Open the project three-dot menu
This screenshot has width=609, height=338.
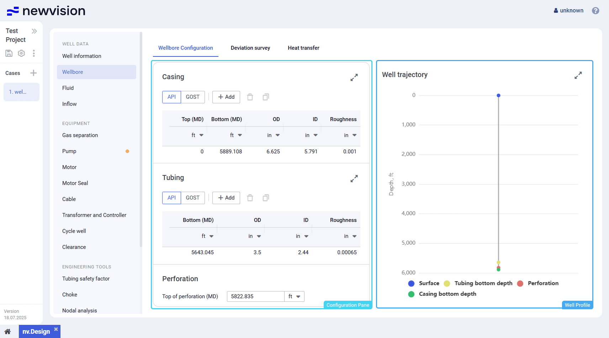(34, 53)
